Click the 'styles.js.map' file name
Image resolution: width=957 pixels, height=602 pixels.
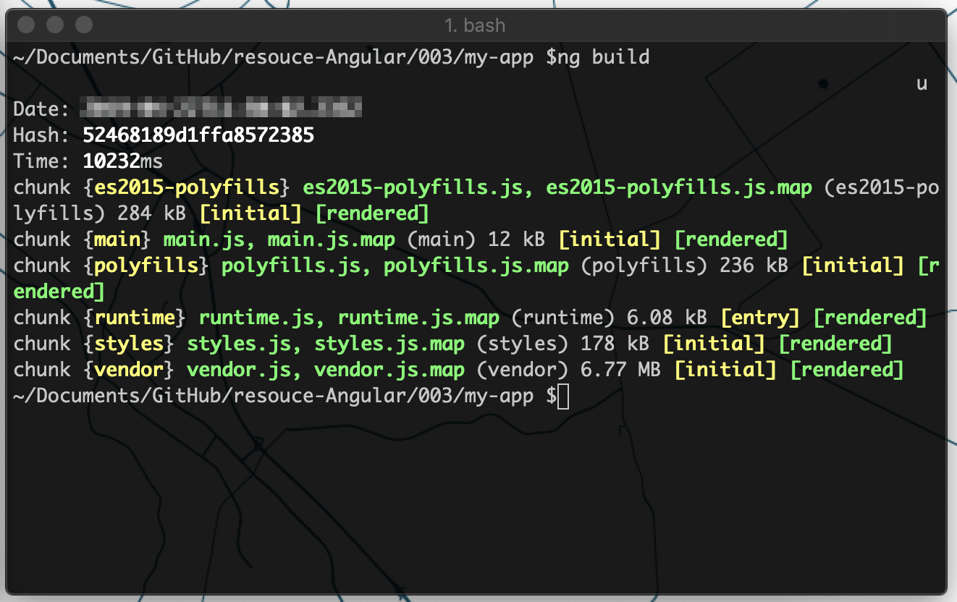coord(389,344)
